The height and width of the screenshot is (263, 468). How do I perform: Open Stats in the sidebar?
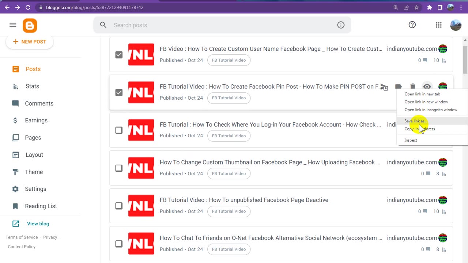point(32,86)
